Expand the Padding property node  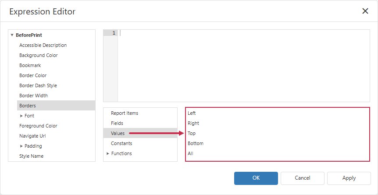pyautogui.click(x=21, y=146)
